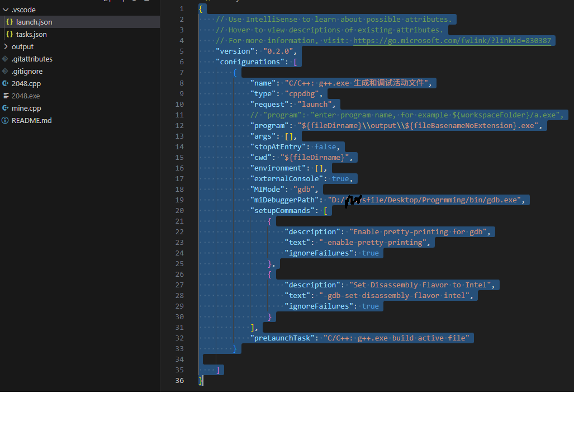Click the "C/C++: g++.exe build active file" value
This screenshot has height=421, width=574.
pyautogui.click(x=396, y=338)
